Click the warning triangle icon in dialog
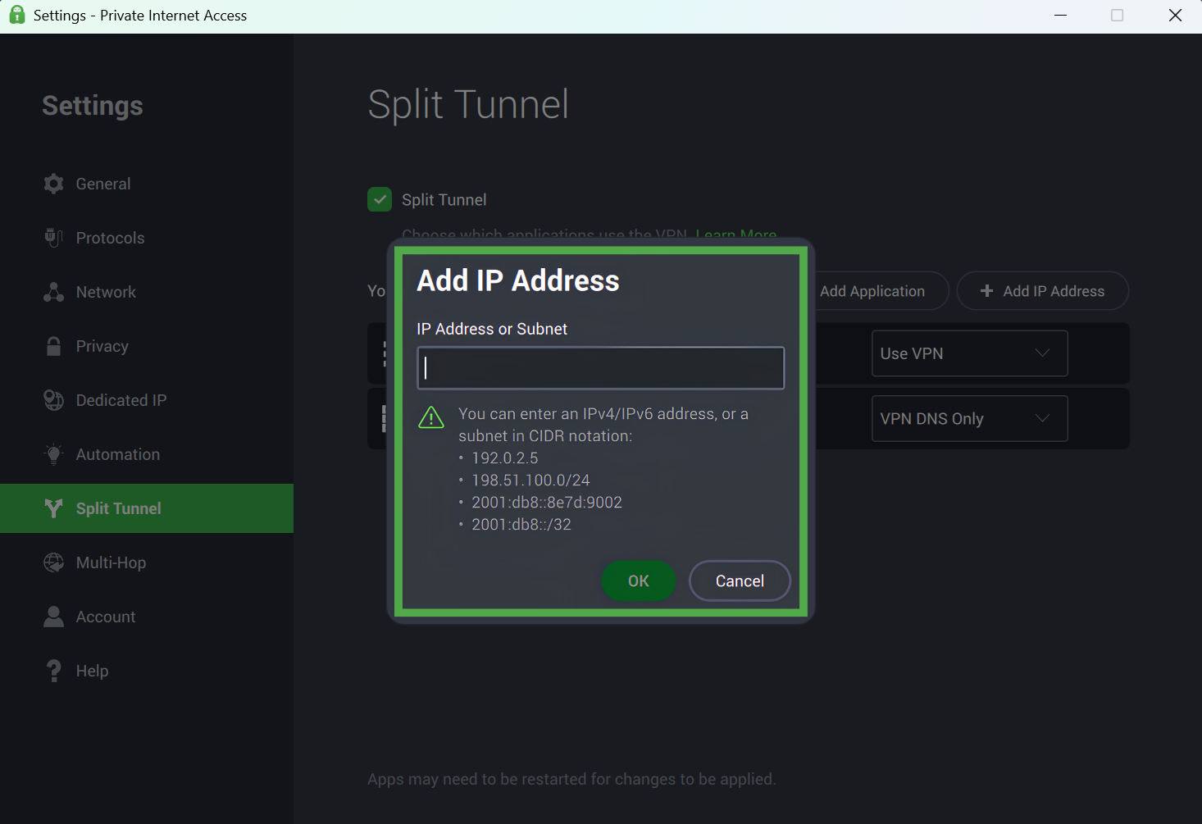This screenshot has height=824, width=1202. (431, 417)
